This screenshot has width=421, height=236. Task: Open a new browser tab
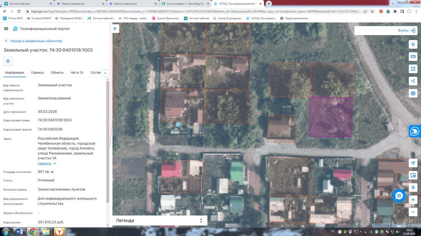269,3
